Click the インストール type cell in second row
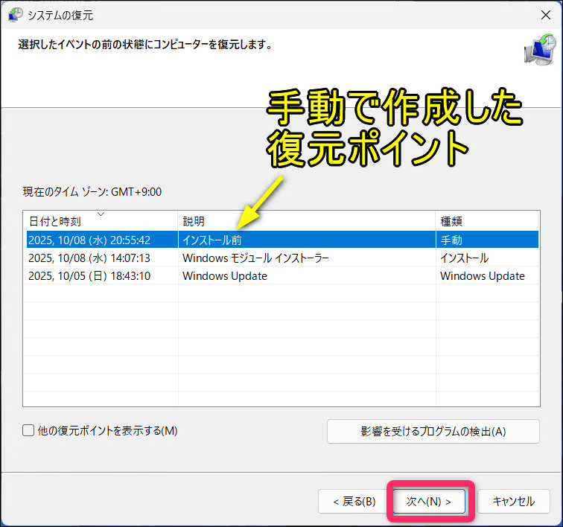The height and width of the screenshot is (527, 563). click(x=464, y=258)
